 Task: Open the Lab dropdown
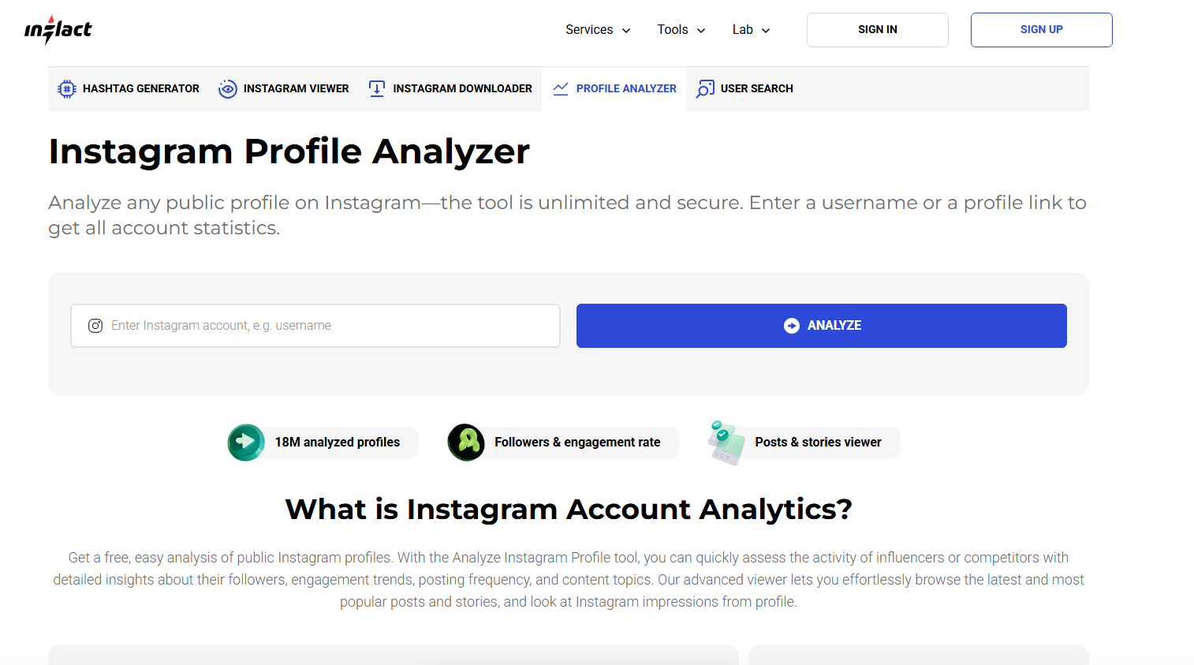click(x=750, y=29)
